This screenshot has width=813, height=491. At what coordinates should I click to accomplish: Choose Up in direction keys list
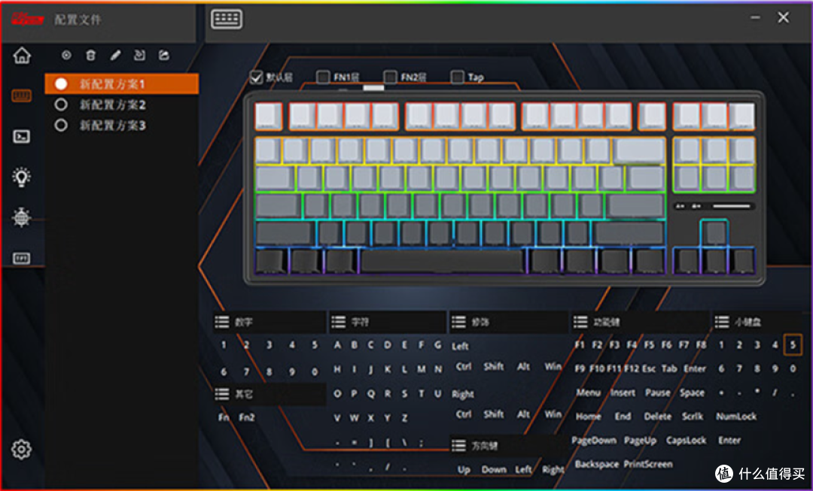464,470
